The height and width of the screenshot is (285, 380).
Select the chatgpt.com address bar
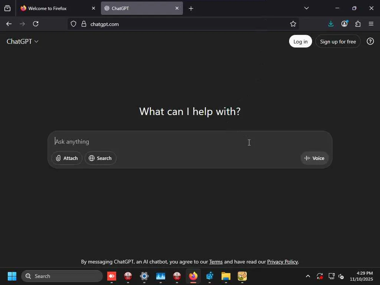pos(183,24)
